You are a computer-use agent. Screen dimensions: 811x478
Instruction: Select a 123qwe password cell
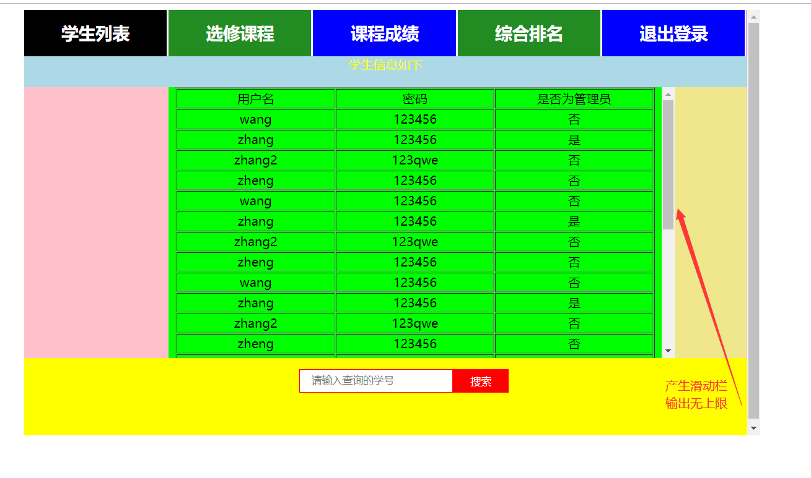[414, 160]
